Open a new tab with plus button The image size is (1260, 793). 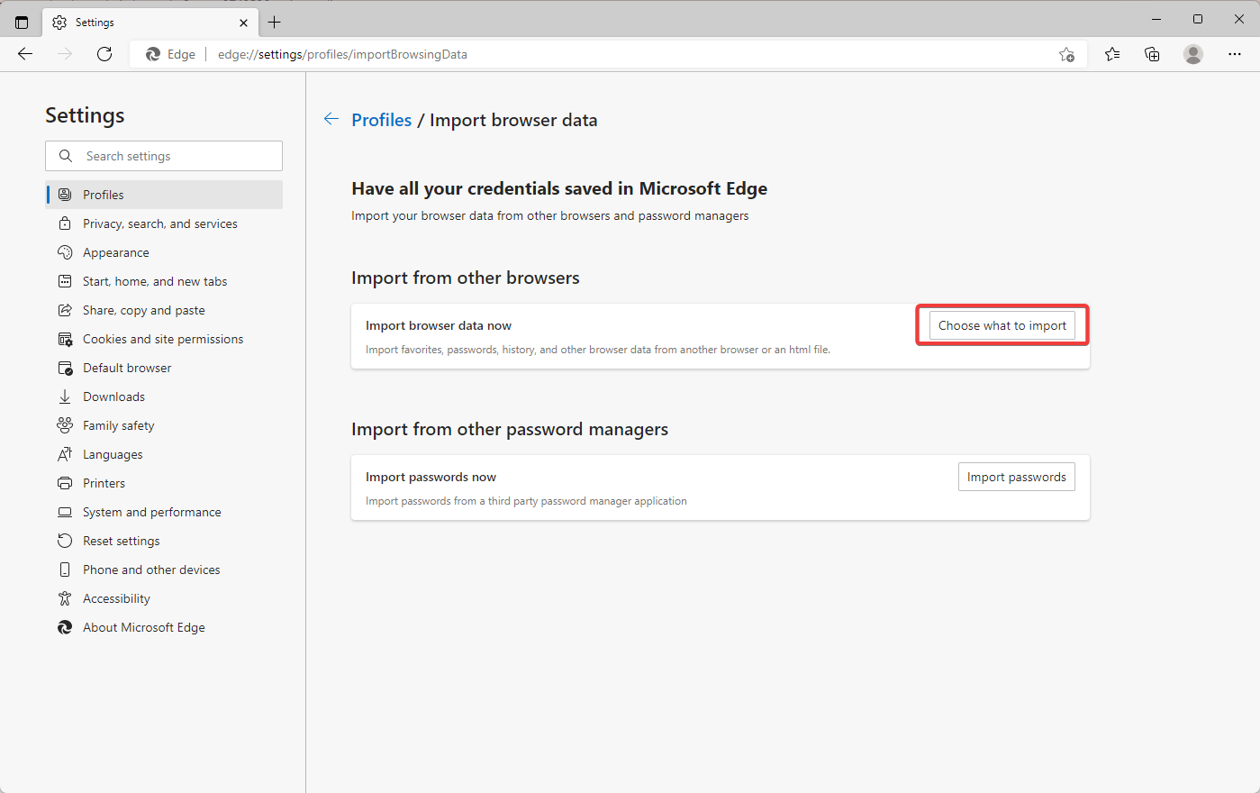[x=275, y=22]
